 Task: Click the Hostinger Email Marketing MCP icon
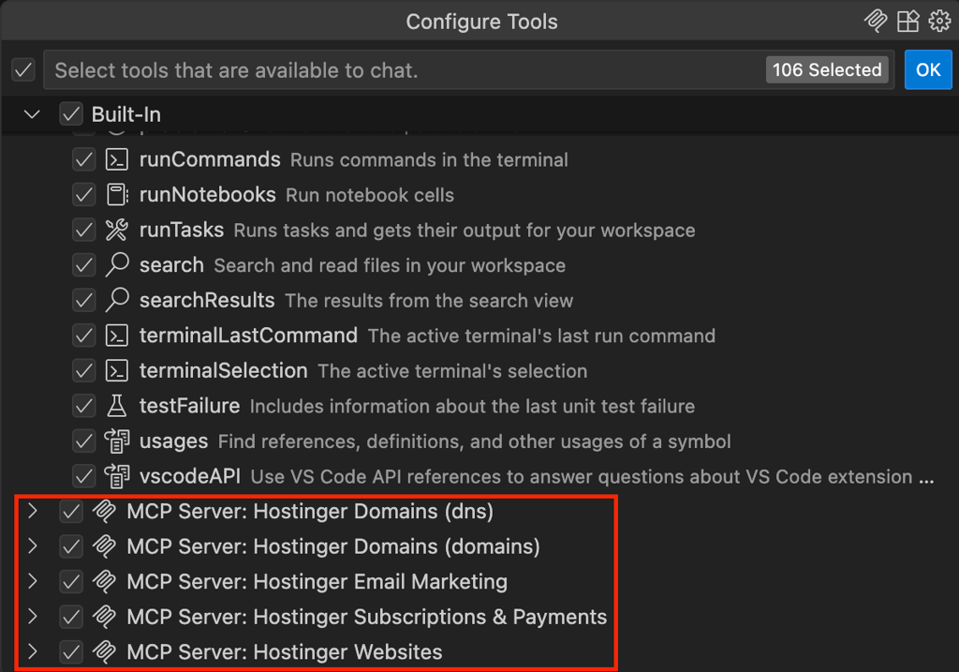pyautogui.click(x=105, y=582)
